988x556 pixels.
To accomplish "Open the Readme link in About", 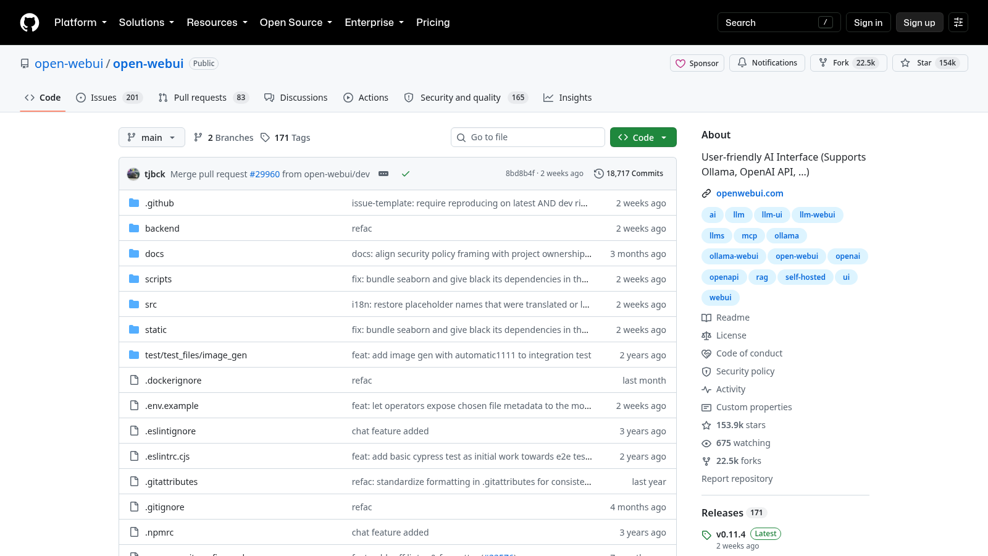I will tap(726, 318).
